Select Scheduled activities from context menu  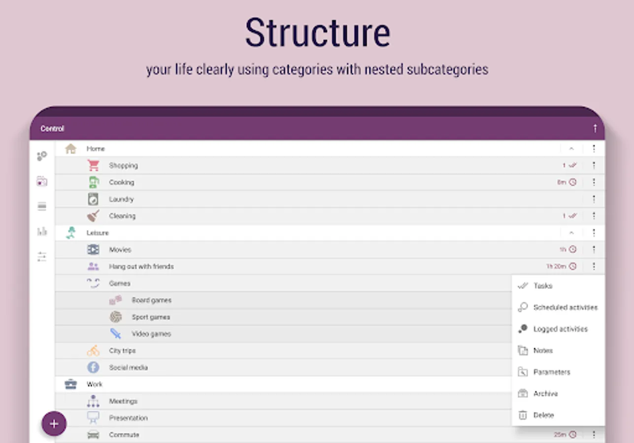click(558, 307)
